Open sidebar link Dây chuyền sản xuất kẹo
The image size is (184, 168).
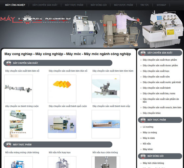pos(156,71)
